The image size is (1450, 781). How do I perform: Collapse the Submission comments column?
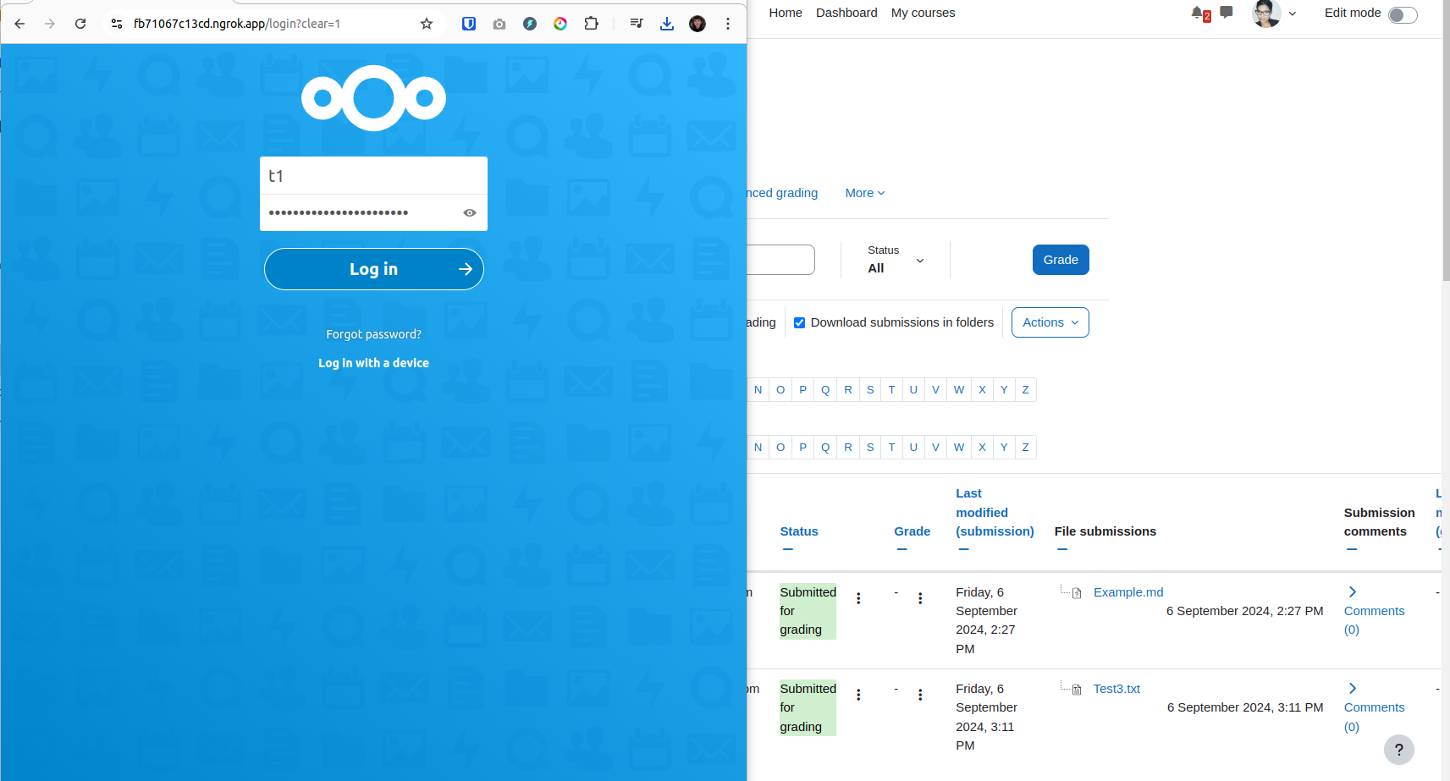pyautogui.click(x=1352, y=550)
